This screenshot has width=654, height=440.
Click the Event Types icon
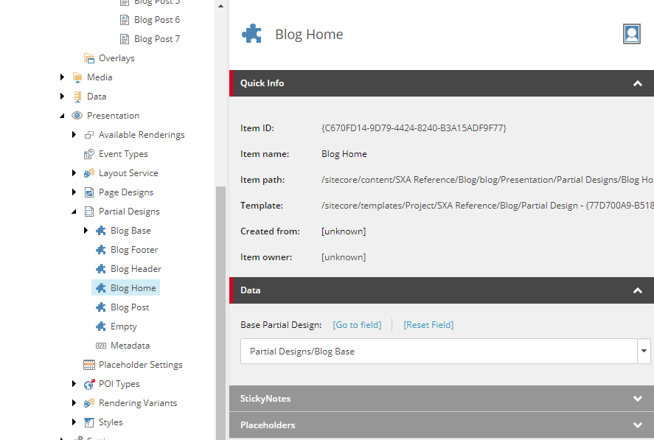[x=88, y=154]
